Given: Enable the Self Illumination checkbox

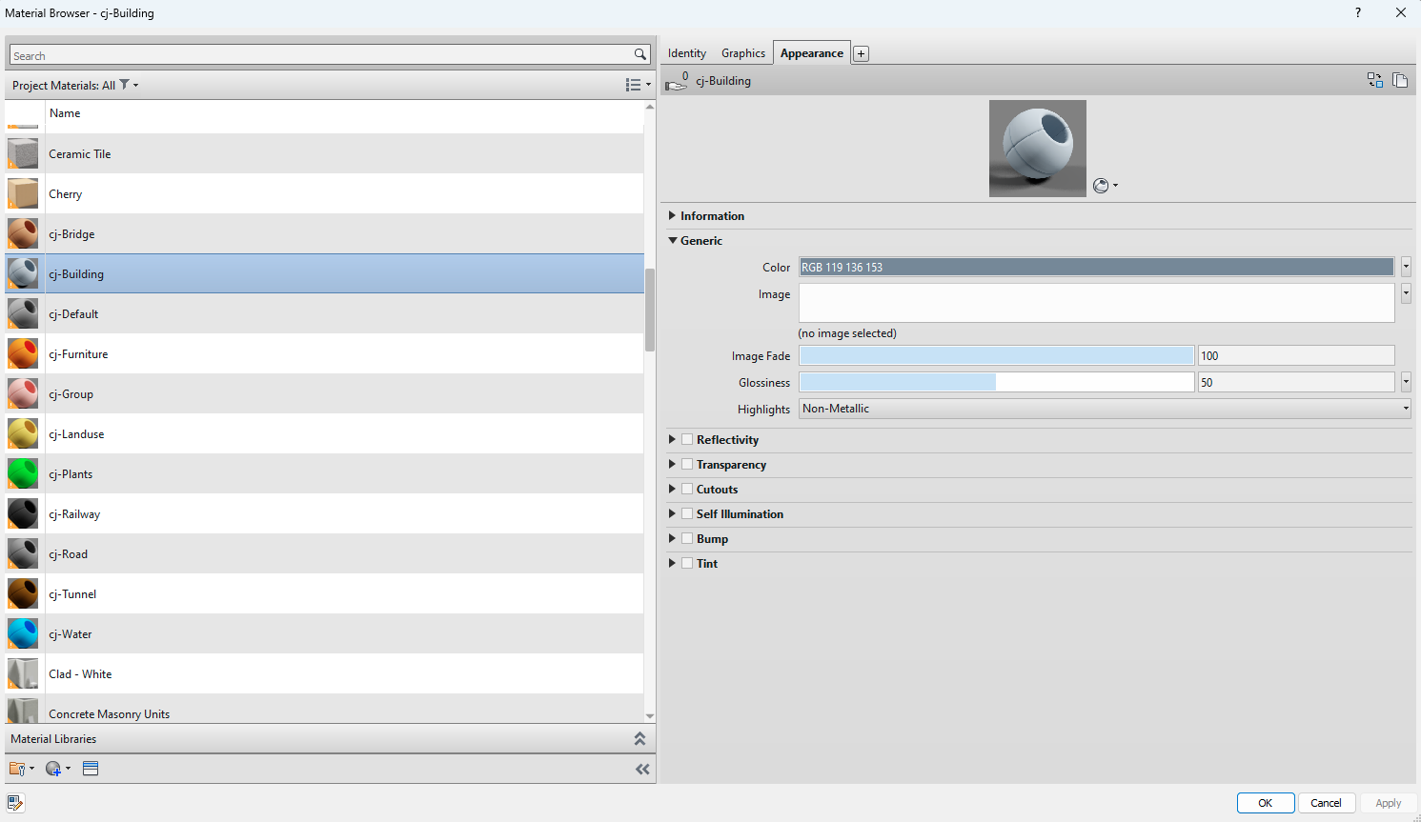Looking at the screenshot, I should (687, 513).
